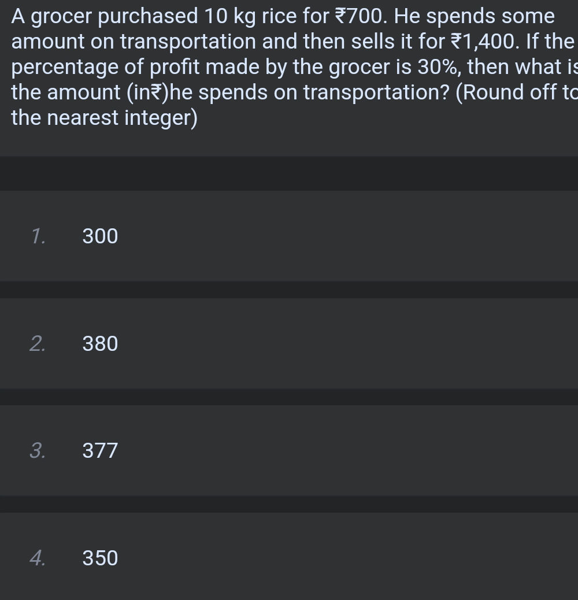Image resolution: width=578 pixels, height=600 pixels.
Task: Click the number label "3." of the third option
Action: [38, 450]
